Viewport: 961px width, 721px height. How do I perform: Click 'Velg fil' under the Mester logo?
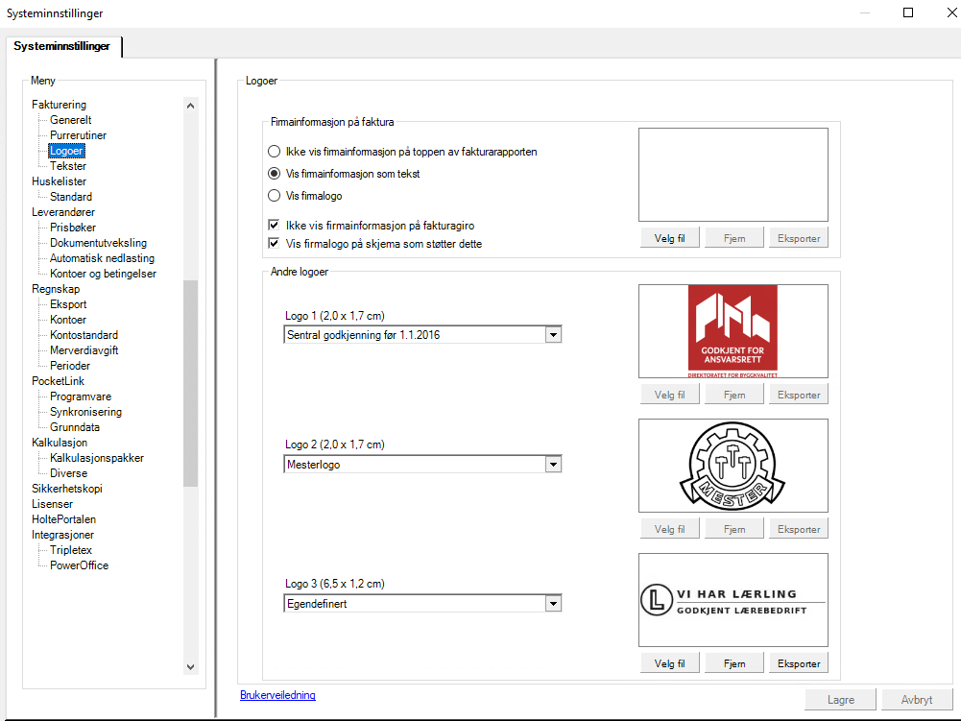tap(669, 528)
